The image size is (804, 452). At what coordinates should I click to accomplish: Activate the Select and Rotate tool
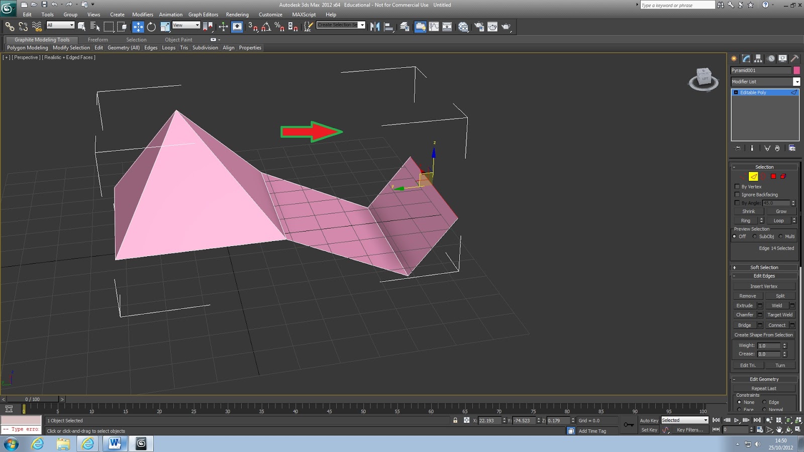[x=151, y=27]
